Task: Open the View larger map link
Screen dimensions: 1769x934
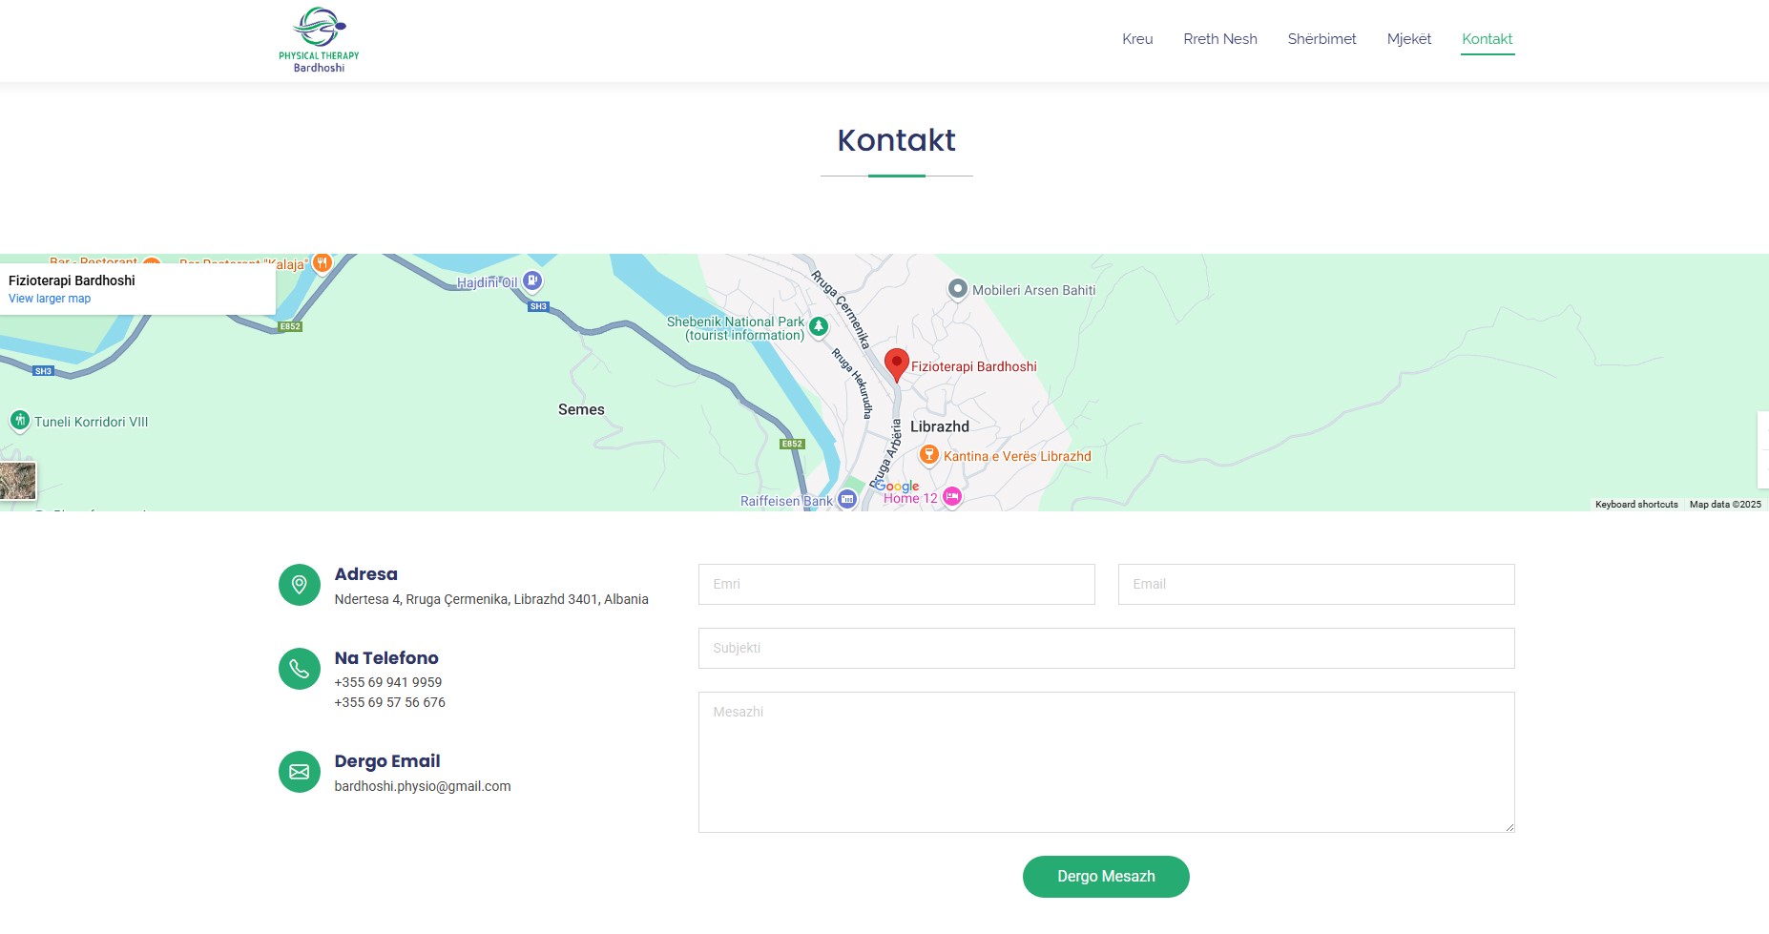Action: (50, 299)
